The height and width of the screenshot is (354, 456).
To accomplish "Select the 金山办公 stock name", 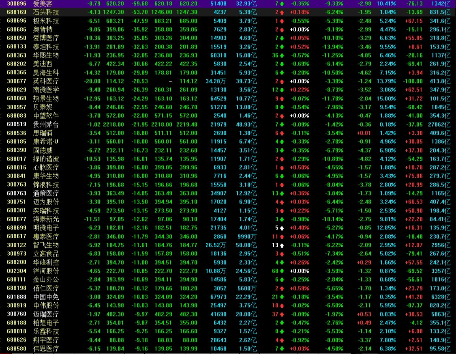I will [x=46, y=280].
